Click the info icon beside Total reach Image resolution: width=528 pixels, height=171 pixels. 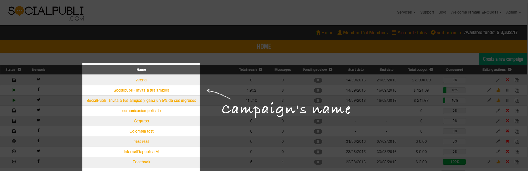point(261,70)
